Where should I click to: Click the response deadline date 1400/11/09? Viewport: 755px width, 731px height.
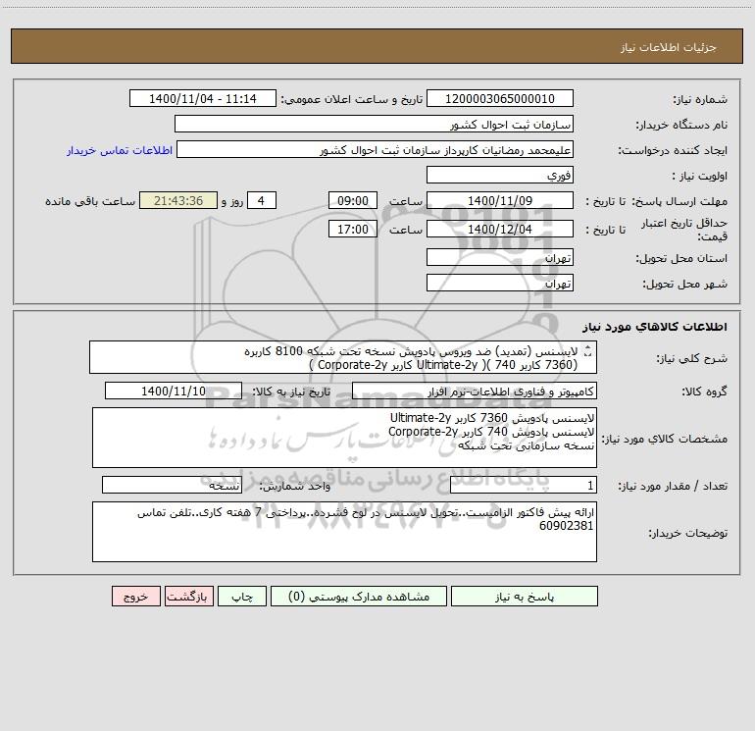[x=500, y=200]
